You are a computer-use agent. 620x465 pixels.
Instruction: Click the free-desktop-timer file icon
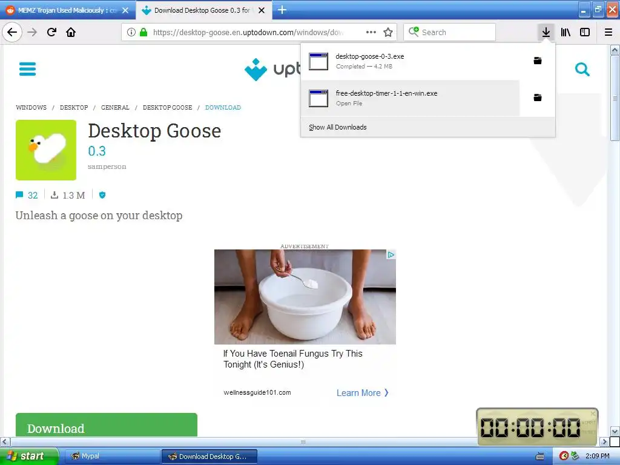click(x=318, y=99)
